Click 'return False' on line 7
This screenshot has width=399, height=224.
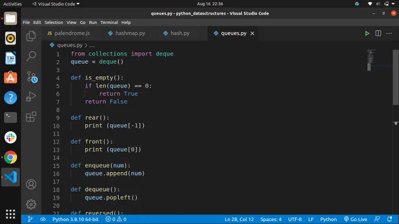106,101
